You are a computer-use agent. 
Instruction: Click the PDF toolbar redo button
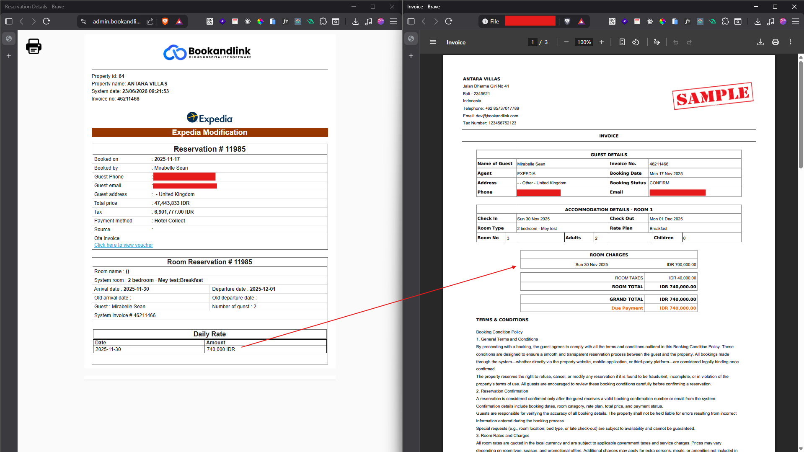coord(689,42)
